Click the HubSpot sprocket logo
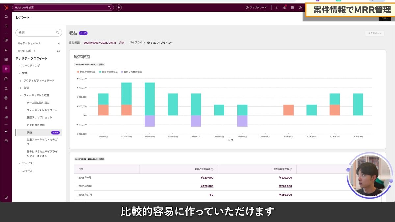395x222 pixels. [x=6, y=7]
